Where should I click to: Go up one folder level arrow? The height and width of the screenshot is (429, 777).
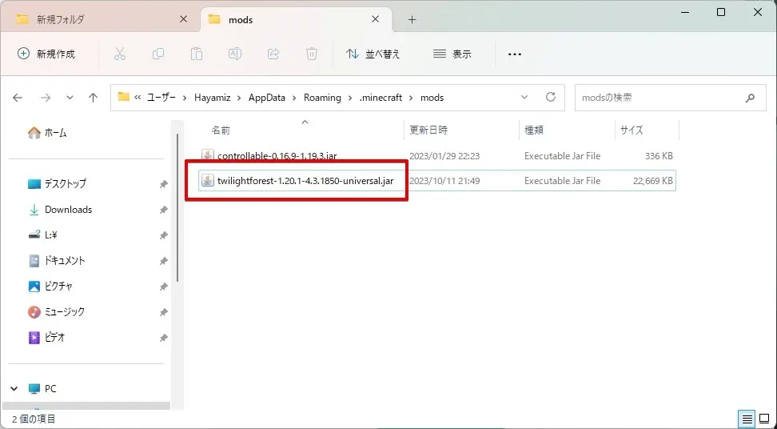tap(93, 98)
